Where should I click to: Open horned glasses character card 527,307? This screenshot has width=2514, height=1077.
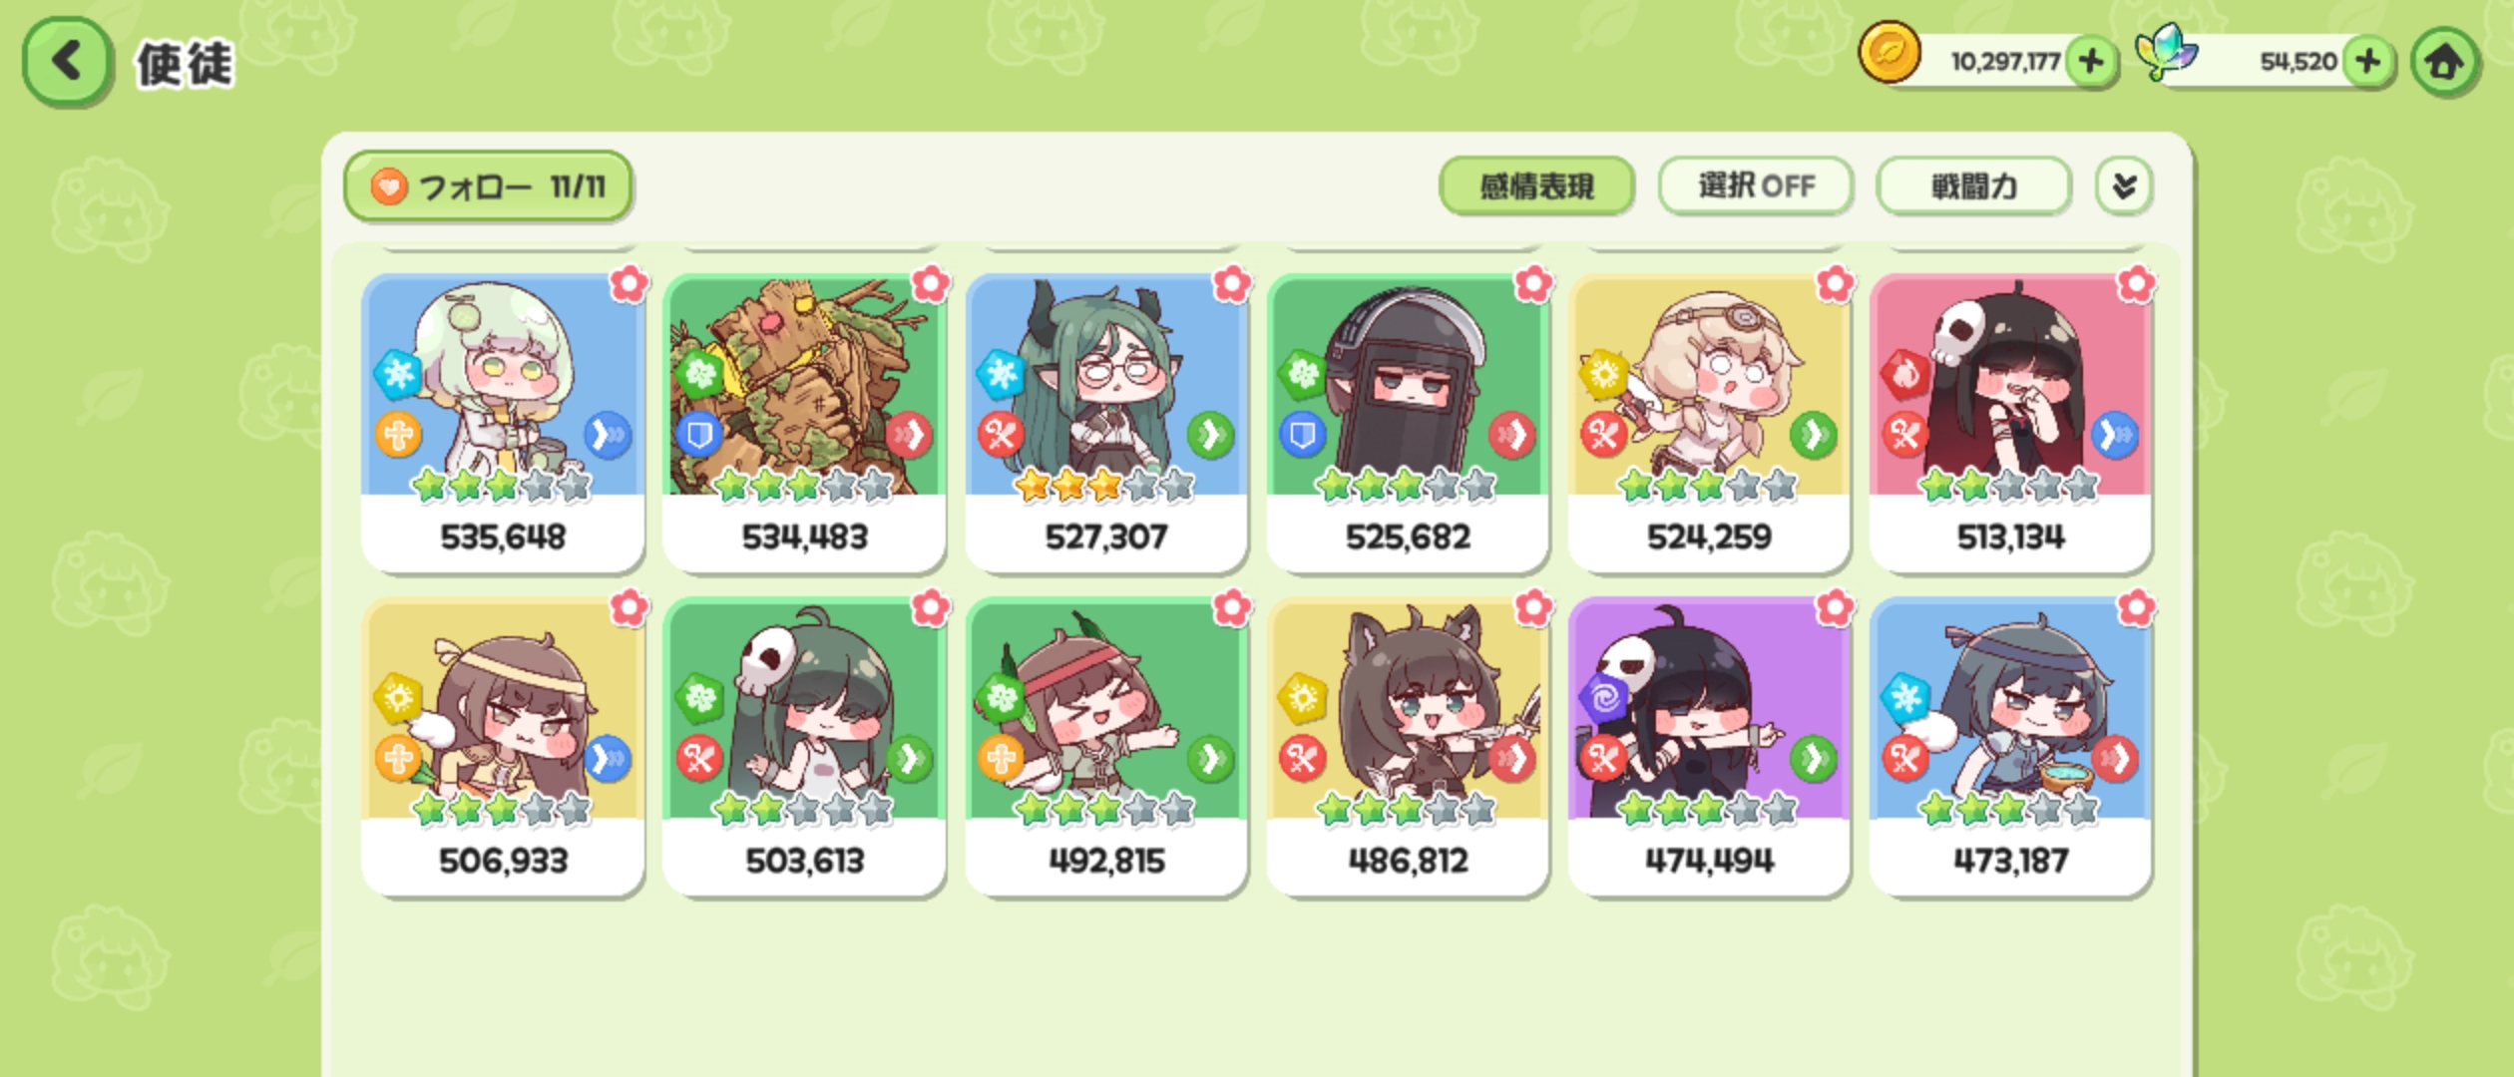pos(1106,423)
